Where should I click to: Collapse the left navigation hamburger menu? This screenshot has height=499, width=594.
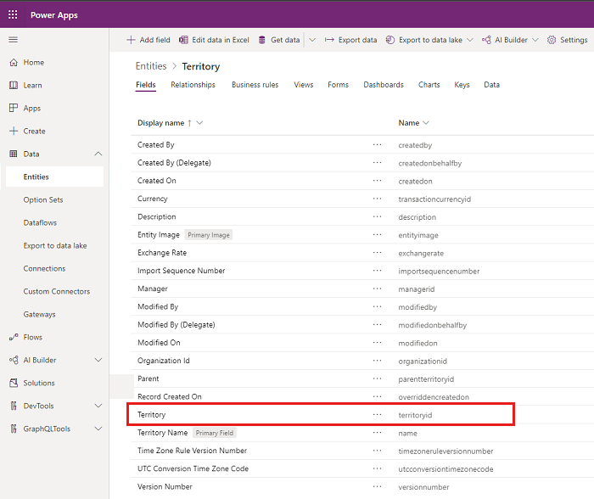13,40
